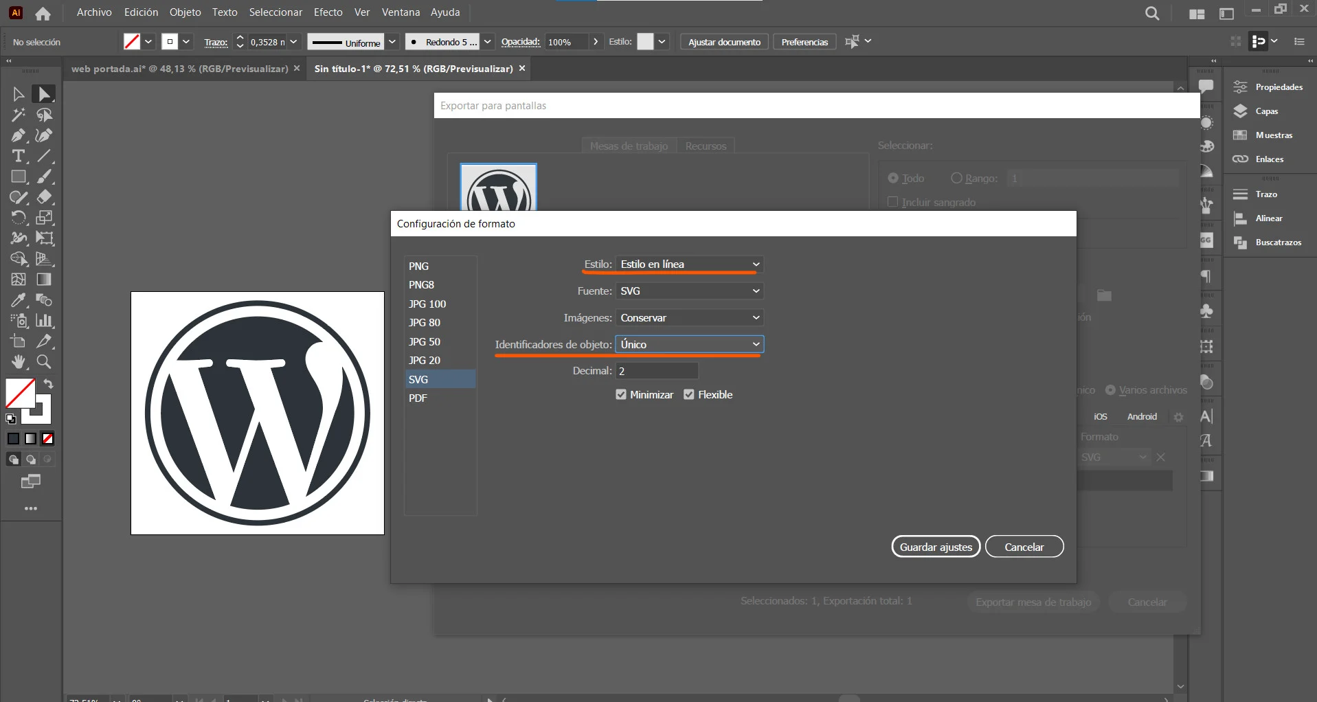Select the Rotate tool
This screenshot has width=1317, height=702.
pos(19,218)
